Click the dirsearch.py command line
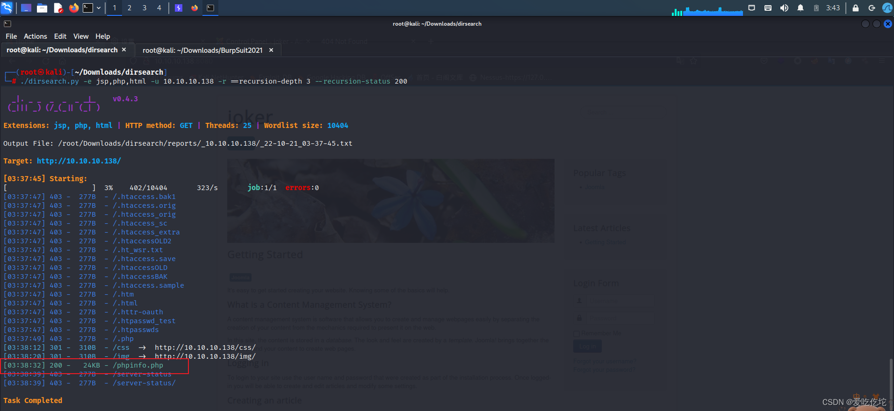 [x=214, y=82]
